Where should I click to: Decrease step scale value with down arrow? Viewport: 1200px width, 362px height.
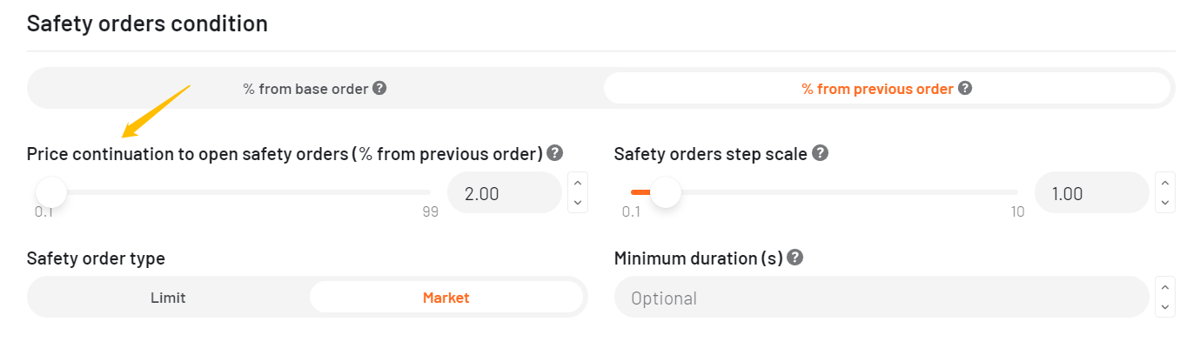pos(1166,203)
